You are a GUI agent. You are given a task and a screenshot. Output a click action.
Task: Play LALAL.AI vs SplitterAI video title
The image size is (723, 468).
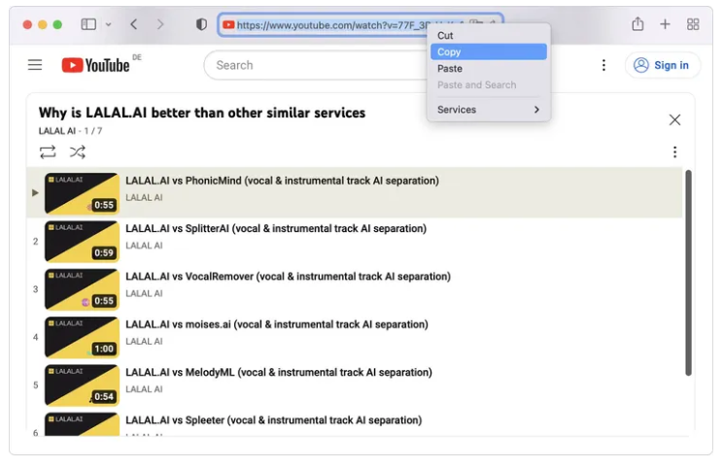[276, 228]
